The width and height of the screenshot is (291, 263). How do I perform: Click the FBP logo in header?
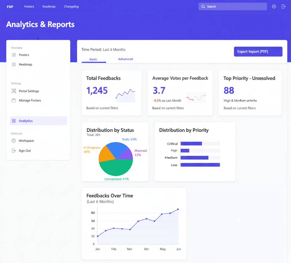(10, 7)
